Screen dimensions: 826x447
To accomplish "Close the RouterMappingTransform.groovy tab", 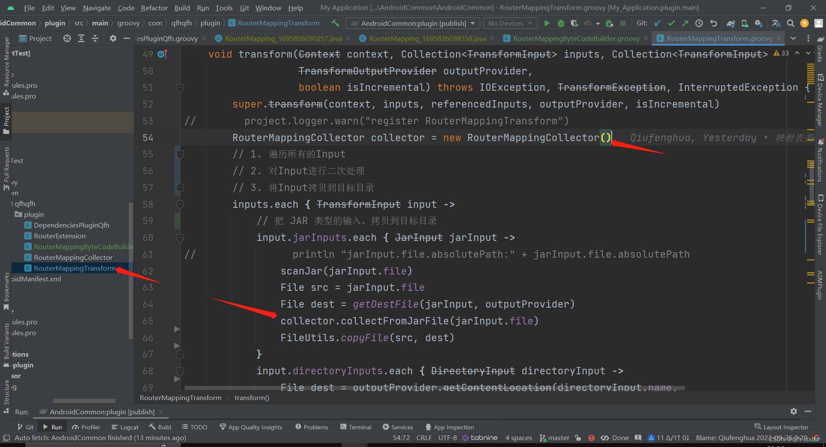I will pyautogui.click(x=779, y=38).
